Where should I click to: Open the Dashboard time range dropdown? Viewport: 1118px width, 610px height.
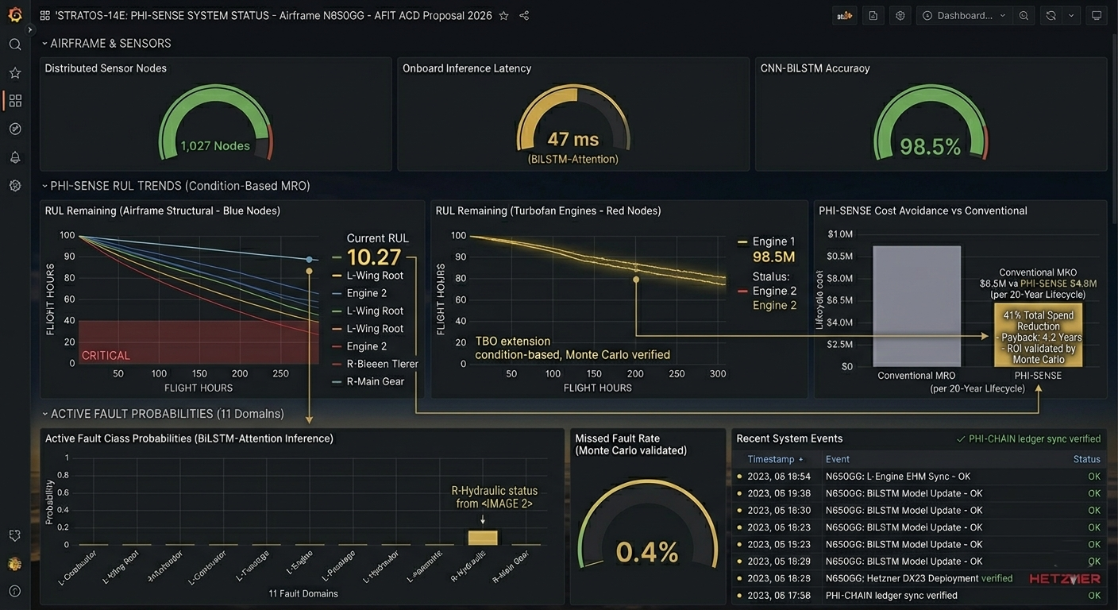coord(964,15)
